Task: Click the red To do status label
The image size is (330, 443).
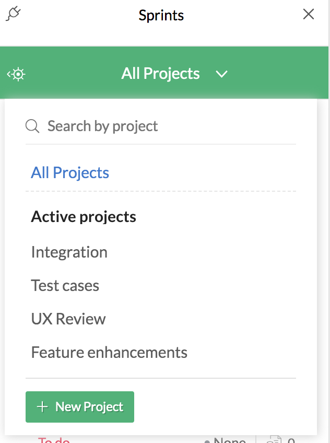Action: click(54, 440)
